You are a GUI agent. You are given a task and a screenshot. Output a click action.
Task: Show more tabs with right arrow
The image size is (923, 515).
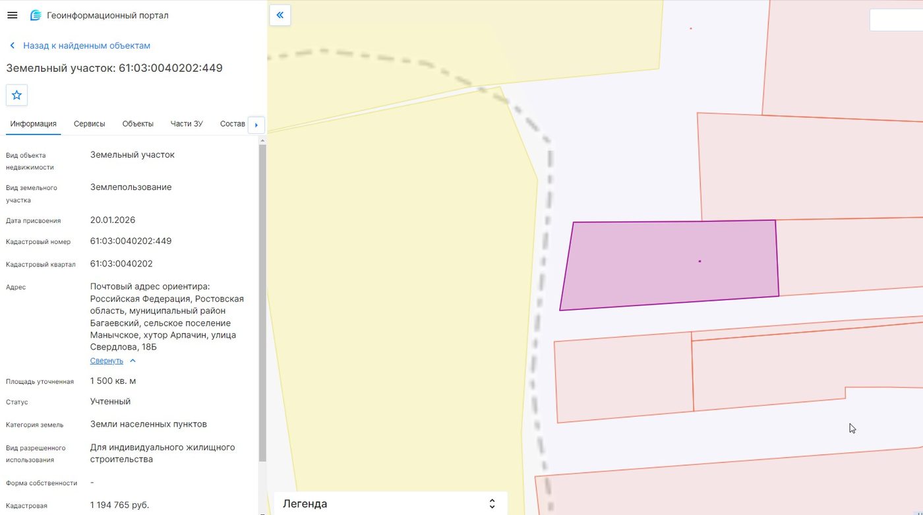tap(256, 125)
